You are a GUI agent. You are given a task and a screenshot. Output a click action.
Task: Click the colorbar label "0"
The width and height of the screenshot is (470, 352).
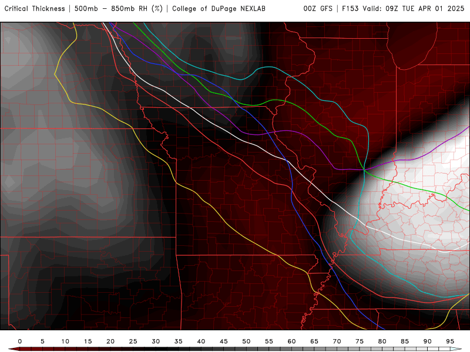[20, 341]
